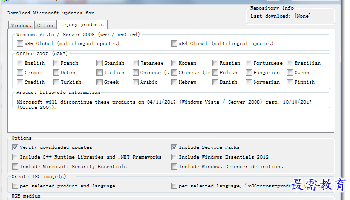This screenshot has width=350, height=200.
Task: Enable Include Microsoft Security Essentials
Action: click(15, 167)
